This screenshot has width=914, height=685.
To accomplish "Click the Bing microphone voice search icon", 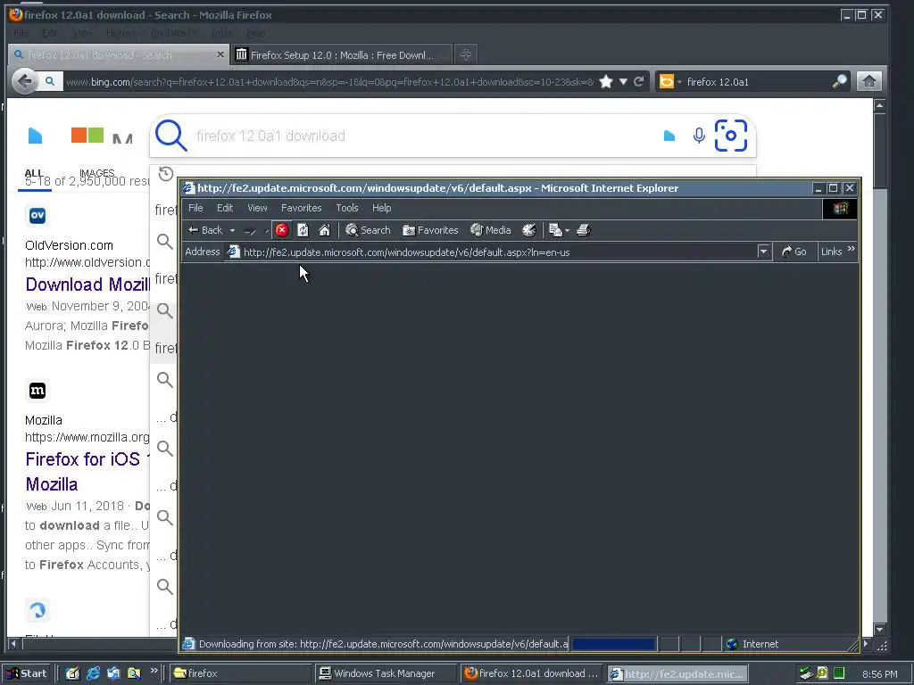I will click(x=699, y=136).
